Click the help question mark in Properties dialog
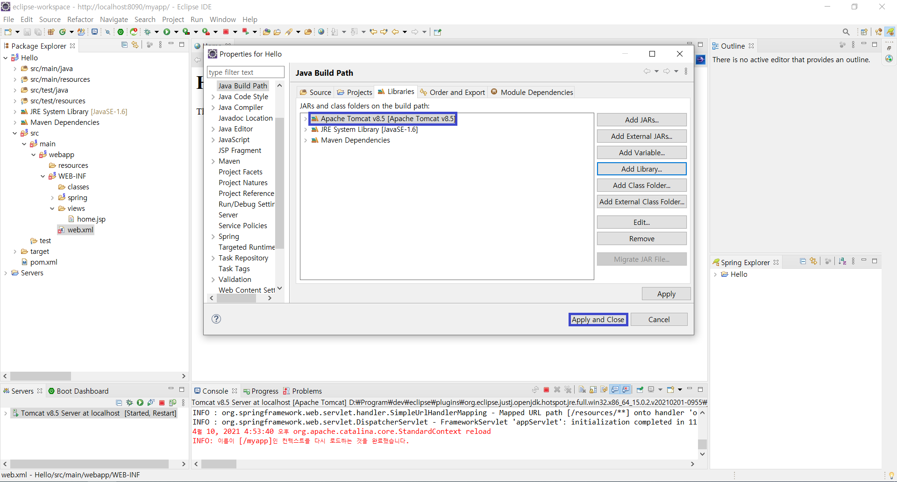This screenshot has height=482, width=897. click(216, 319)
